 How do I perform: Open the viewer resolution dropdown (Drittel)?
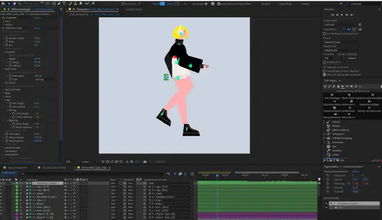click(x=90, y=162)
